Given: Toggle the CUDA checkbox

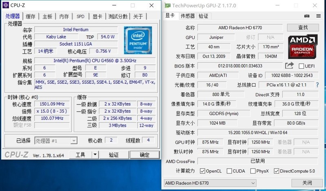Looking at the screenshot, I should (x=229, y=171).
